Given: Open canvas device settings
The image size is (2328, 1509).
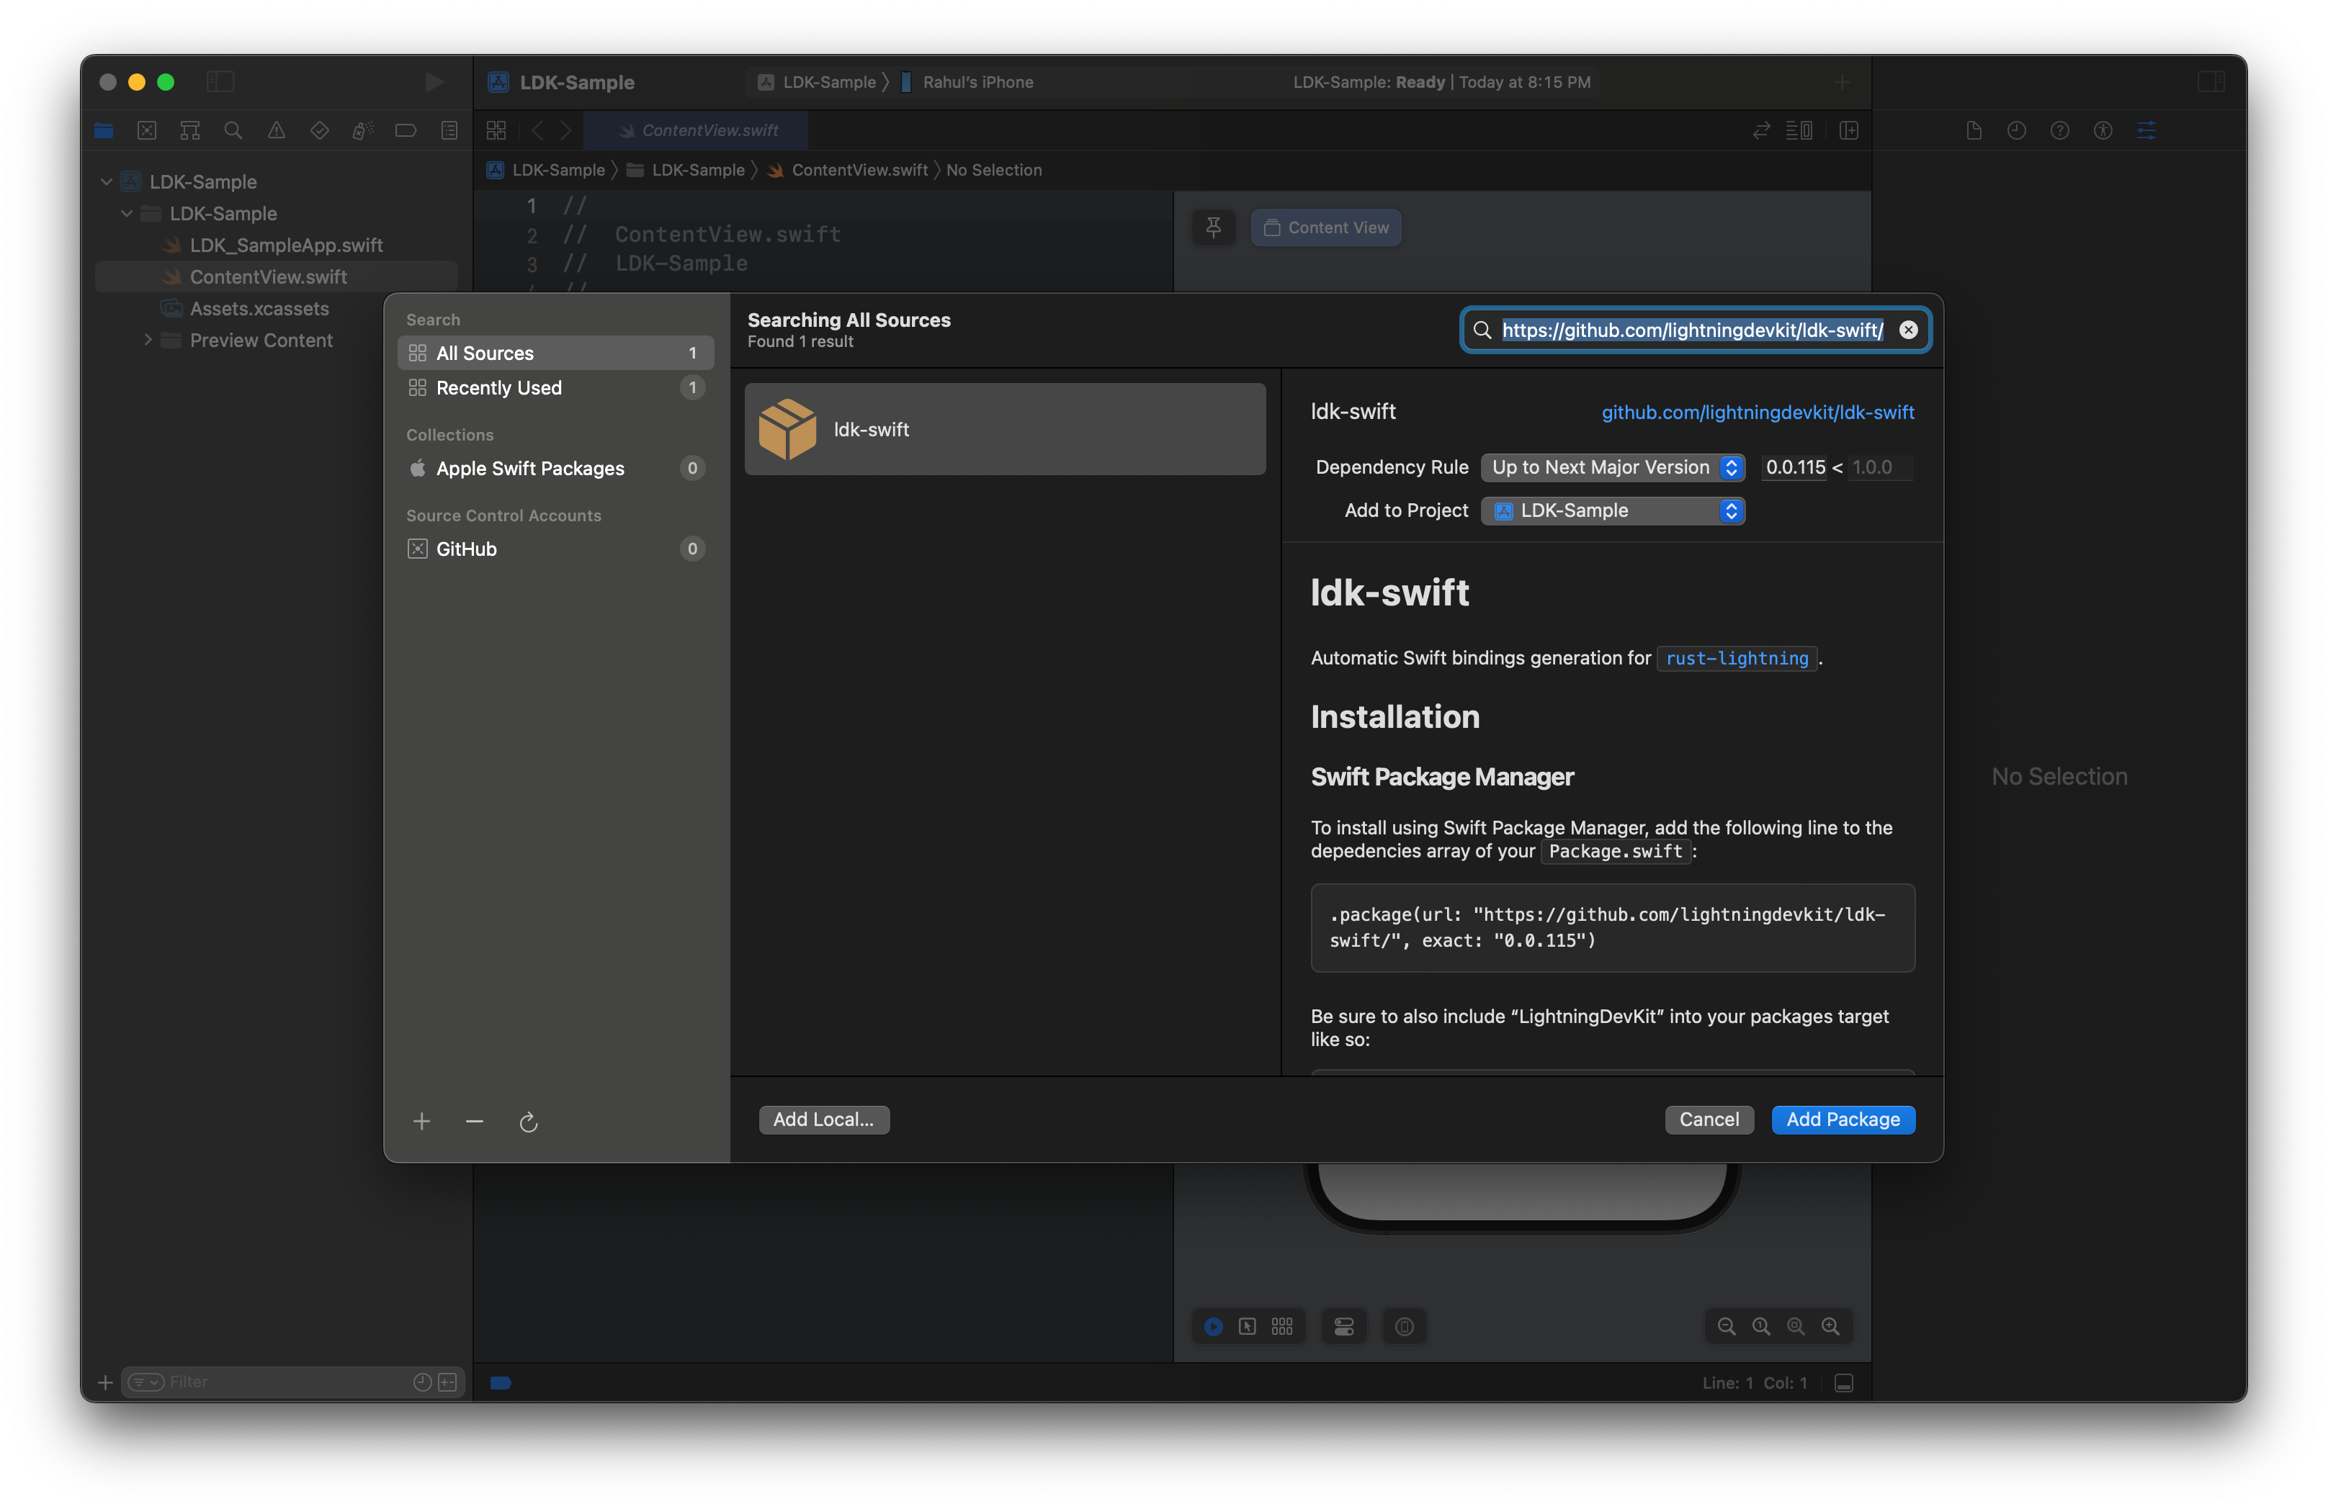Looking at the screenshot, I should tap(1344, 1326).
